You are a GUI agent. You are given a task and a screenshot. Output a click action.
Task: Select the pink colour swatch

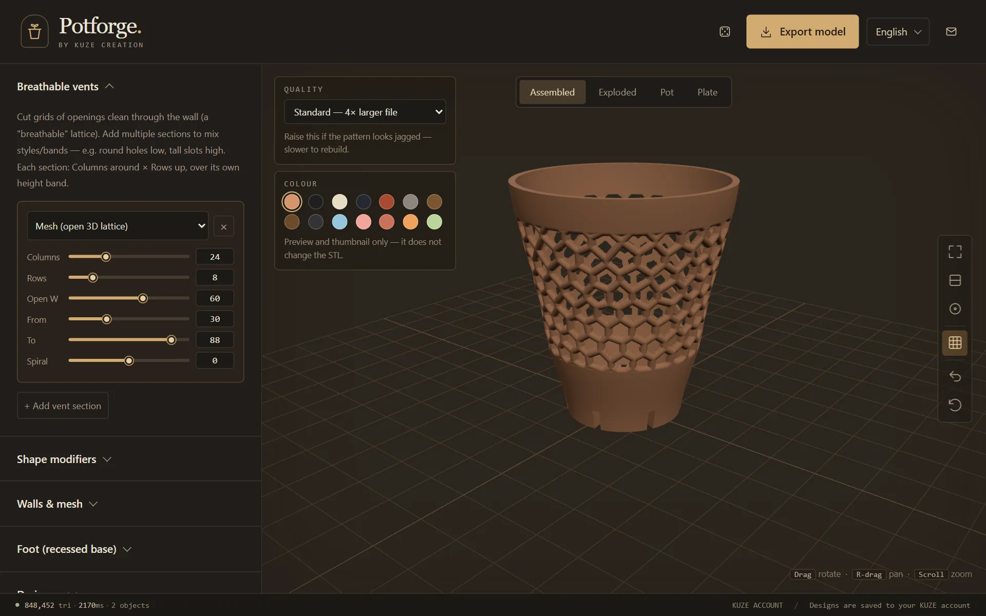[363, 222]
